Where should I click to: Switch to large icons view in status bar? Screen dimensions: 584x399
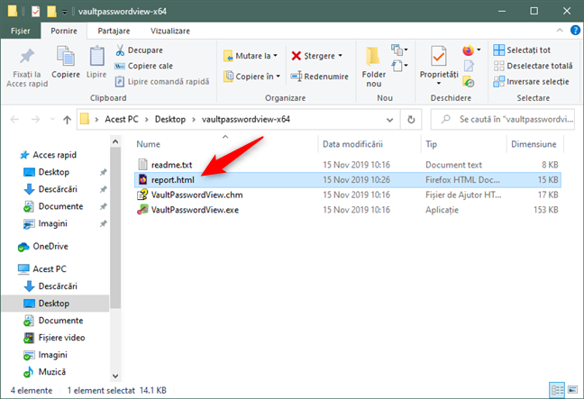572,390
